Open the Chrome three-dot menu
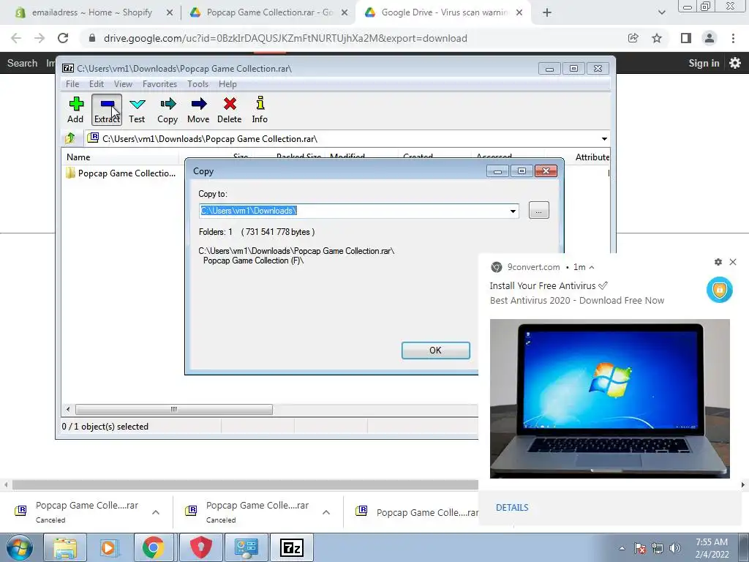749x562 pixels. coord(733,38)
